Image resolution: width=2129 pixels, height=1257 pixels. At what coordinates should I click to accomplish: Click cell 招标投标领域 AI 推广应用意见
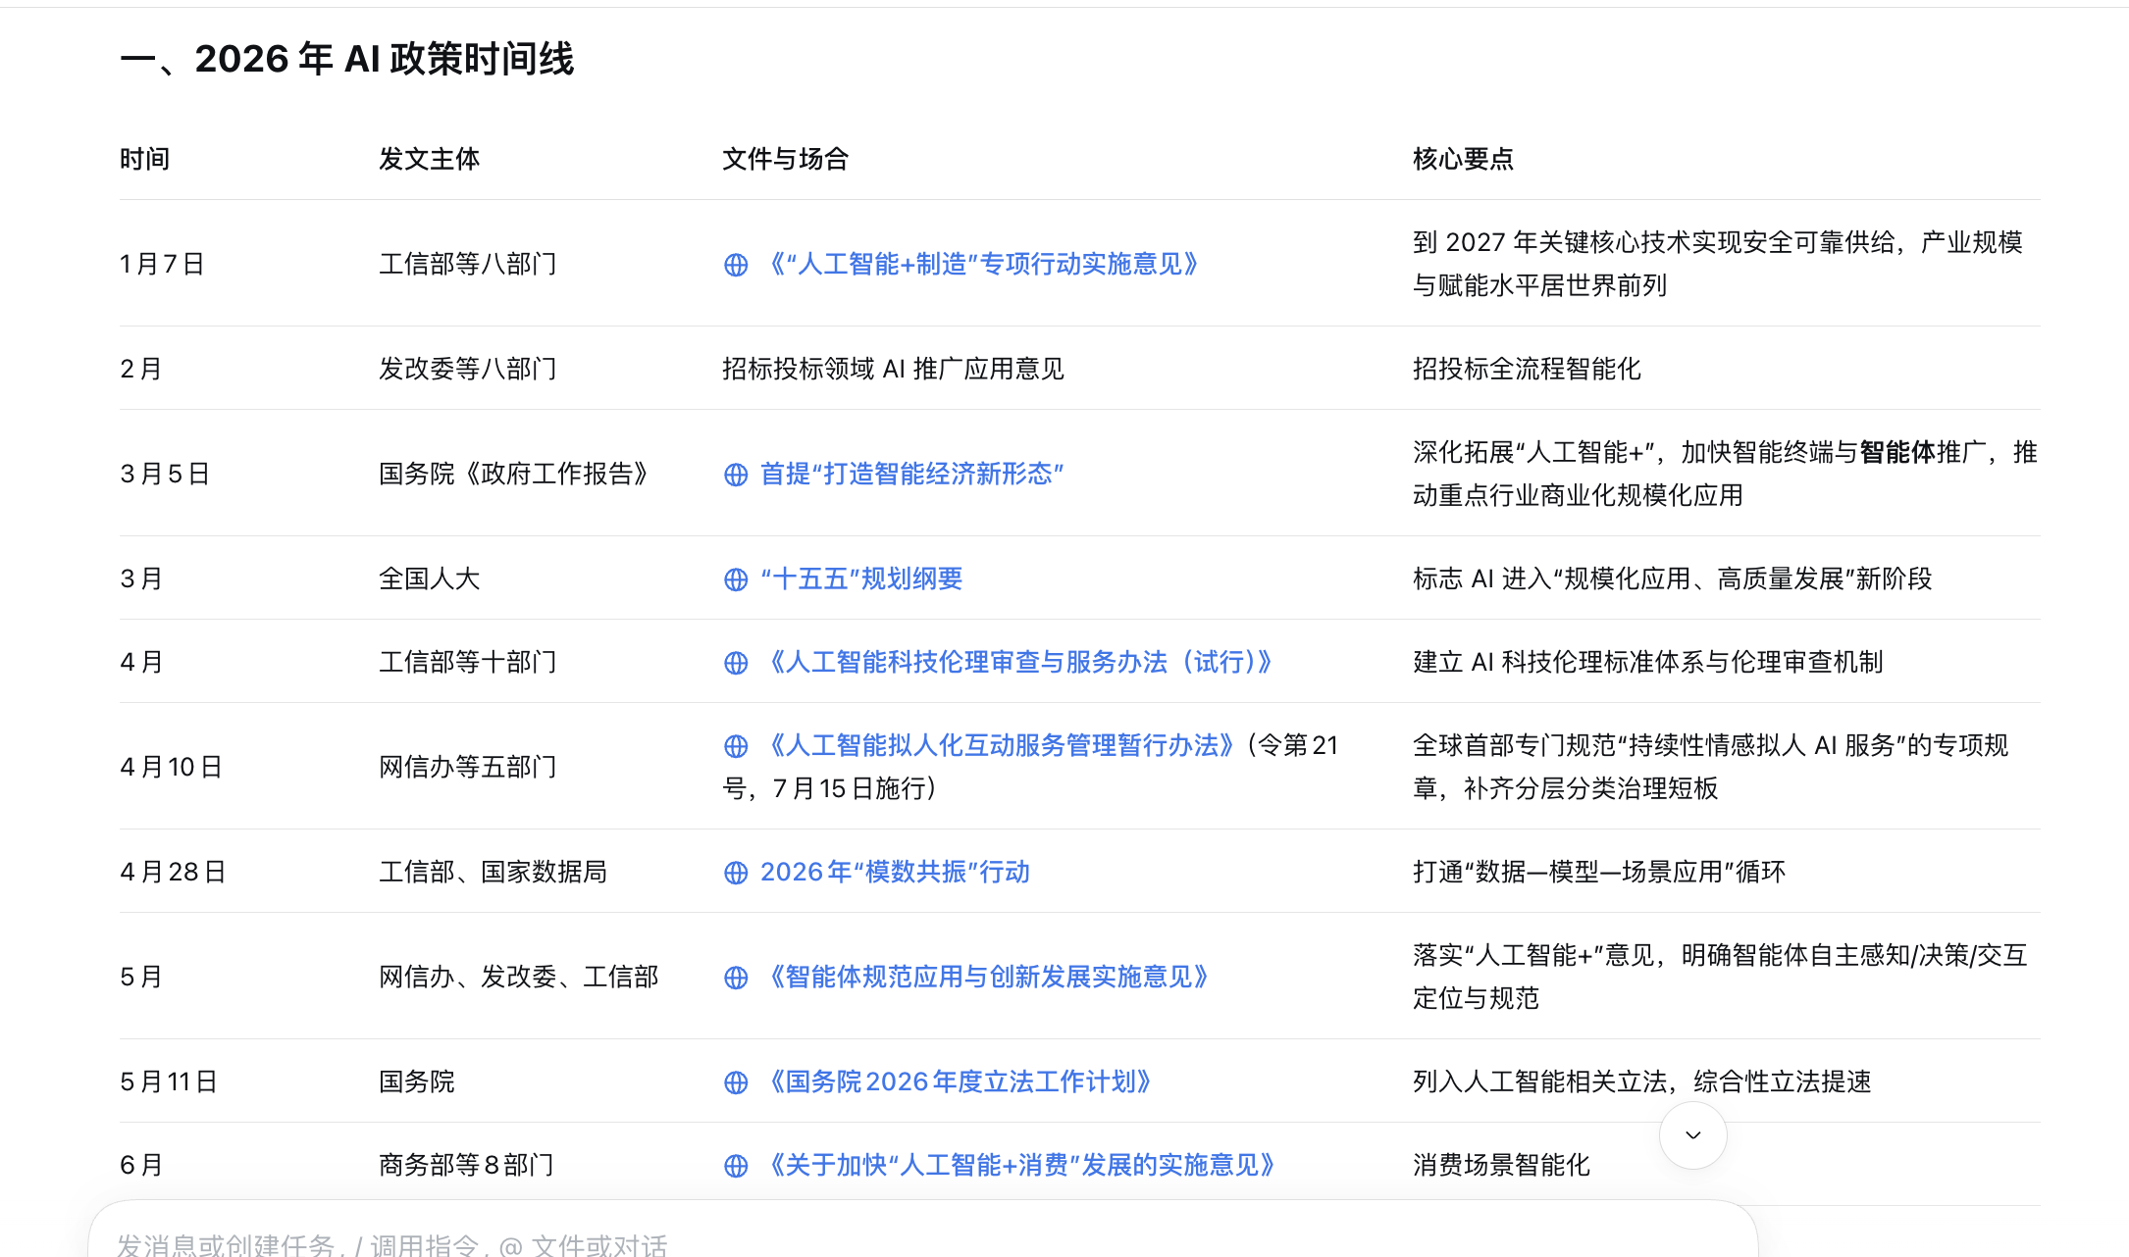pos(894,369)
